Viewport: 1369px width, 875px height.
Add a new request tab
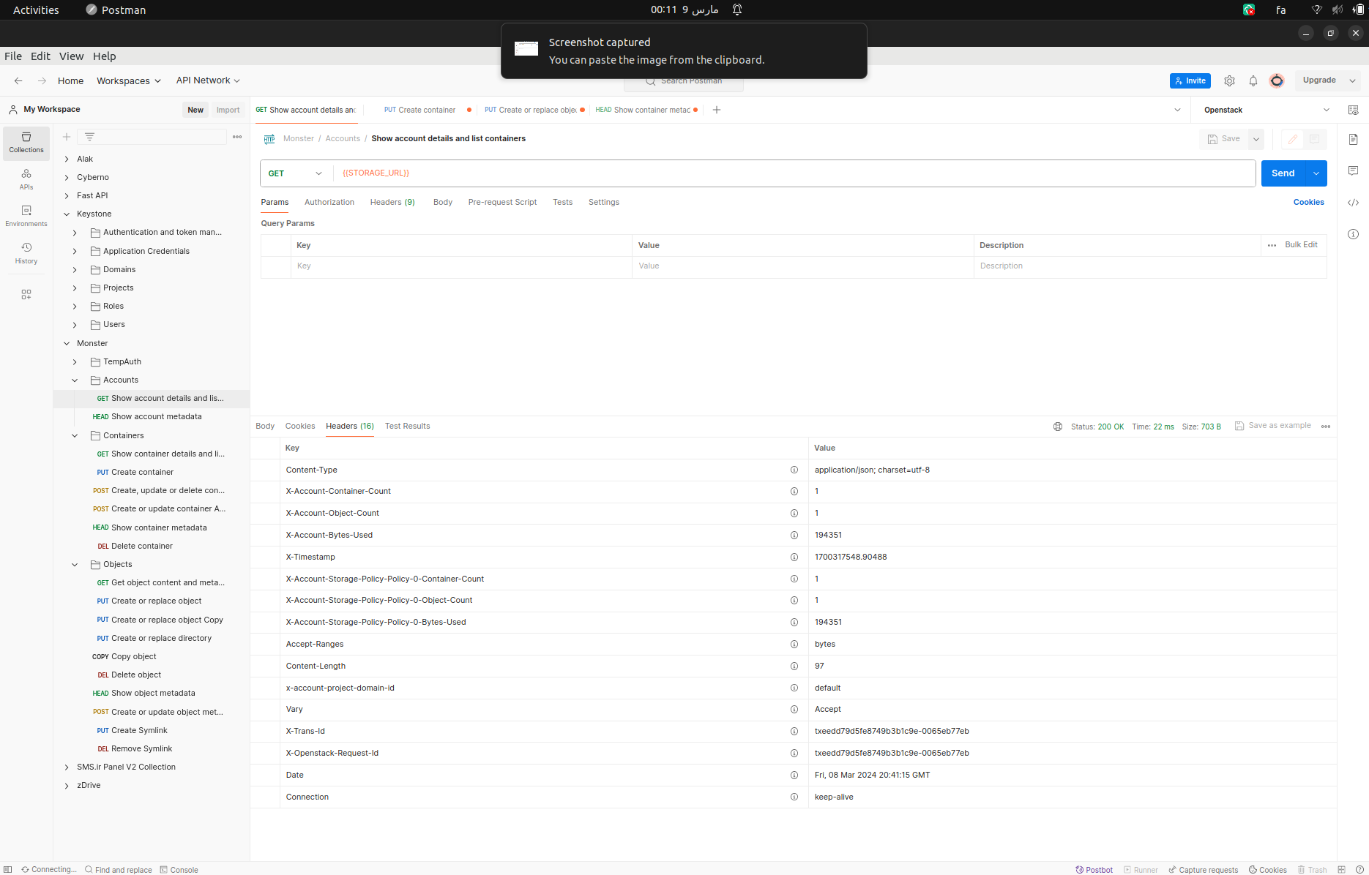point(717,110)
